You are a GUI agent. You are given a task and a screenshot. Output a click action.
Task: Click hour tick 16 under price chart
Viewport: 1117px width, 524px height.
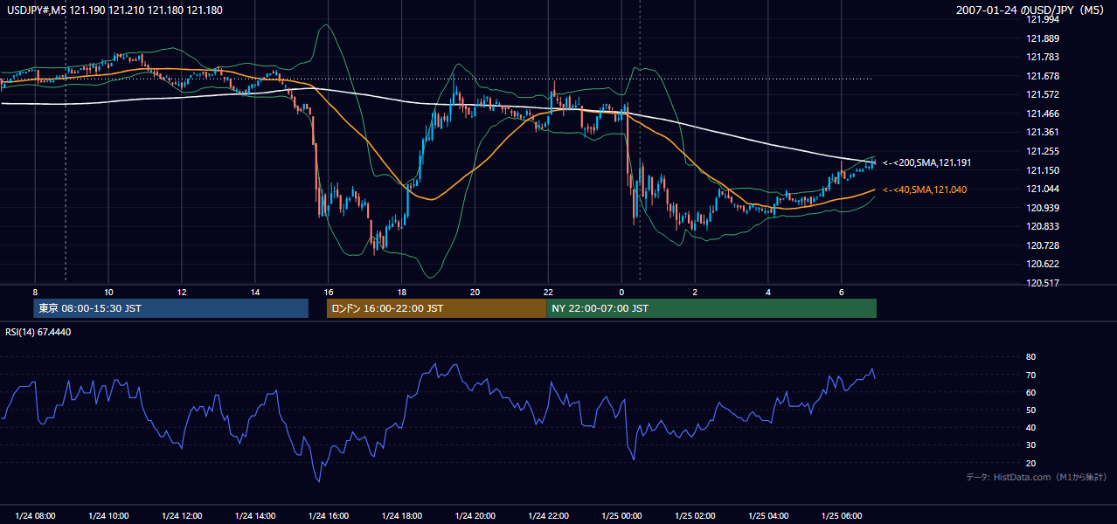click(329, 292)
